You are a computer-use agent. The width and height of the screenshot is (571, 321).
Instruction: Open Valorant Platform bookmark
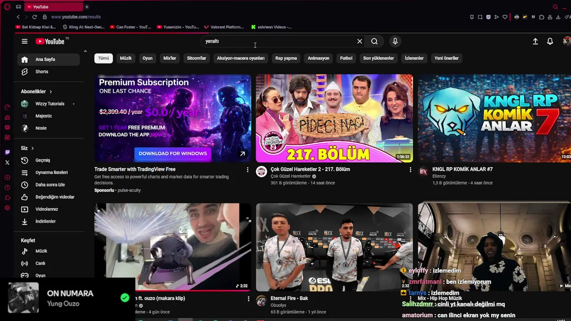tap(224, 27)
